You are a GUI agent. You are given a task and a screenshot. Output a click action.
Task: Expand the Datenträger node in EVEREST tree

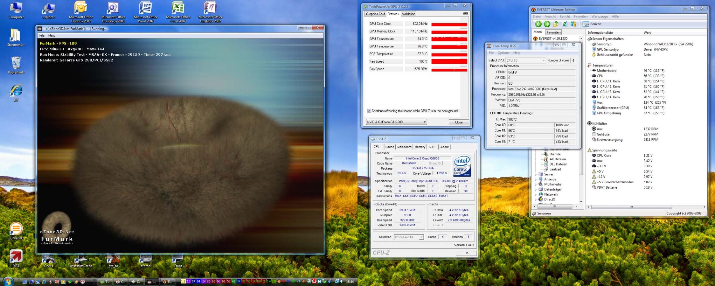coord(536,189)
